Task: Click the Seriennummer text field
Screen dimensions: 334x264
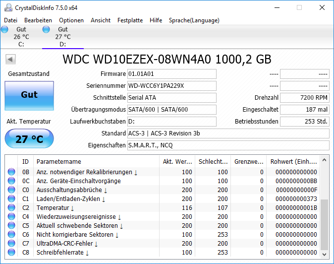Action: [x=171, y=86]
